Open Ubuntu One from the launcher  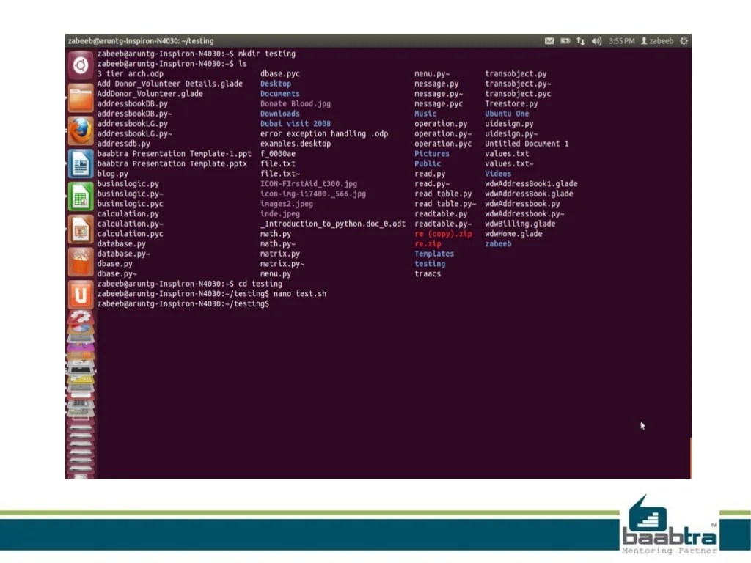pyautogui.click(x=80, y=292)
